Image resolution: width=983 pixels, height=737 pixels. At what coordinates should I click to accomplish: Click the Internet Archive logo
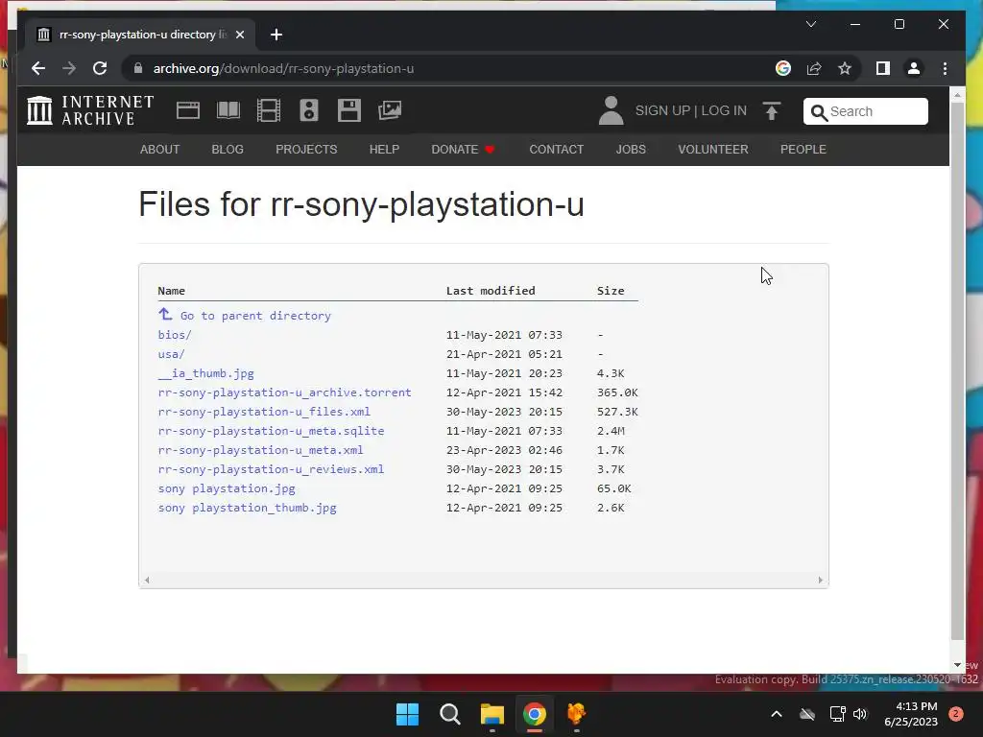[x=90, y=110]
